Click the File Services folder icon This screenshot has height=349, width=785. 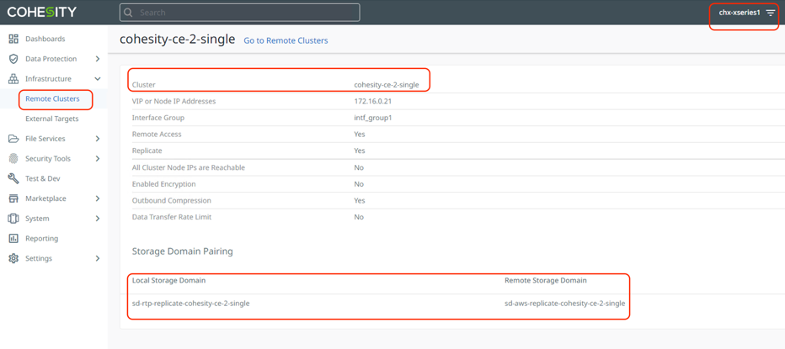pos(13,139)
